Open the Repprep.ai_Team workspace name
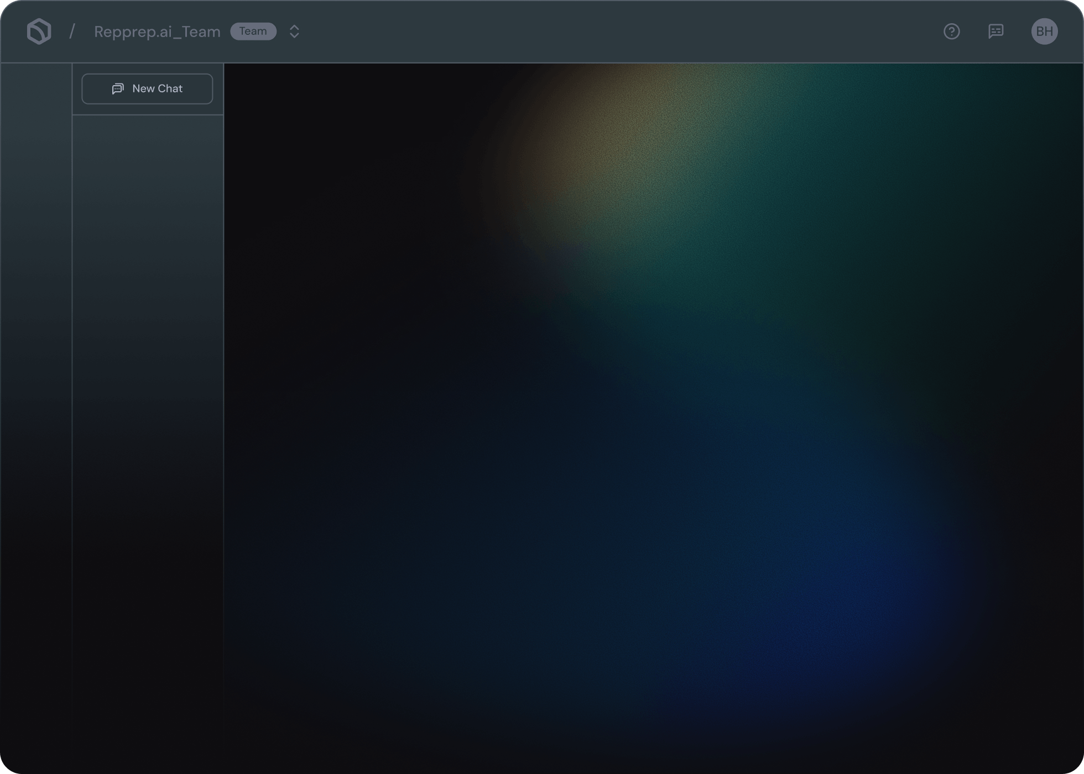The width and height of the screenshot is (1084, 774). click(157, 32)
